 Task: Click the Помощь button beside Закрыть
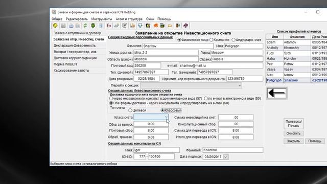(315, 141)
